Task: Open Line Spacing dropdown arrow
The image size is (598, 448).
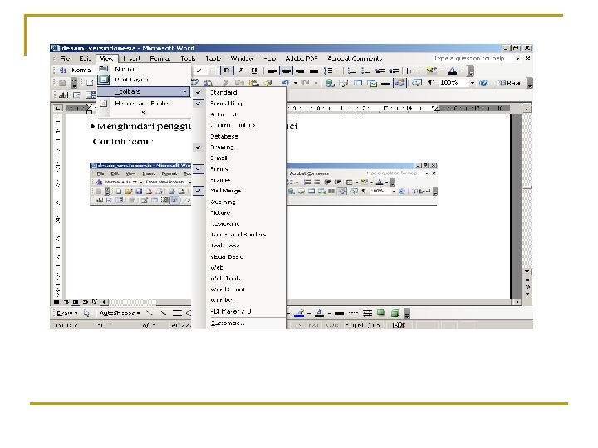Action: 337,71
